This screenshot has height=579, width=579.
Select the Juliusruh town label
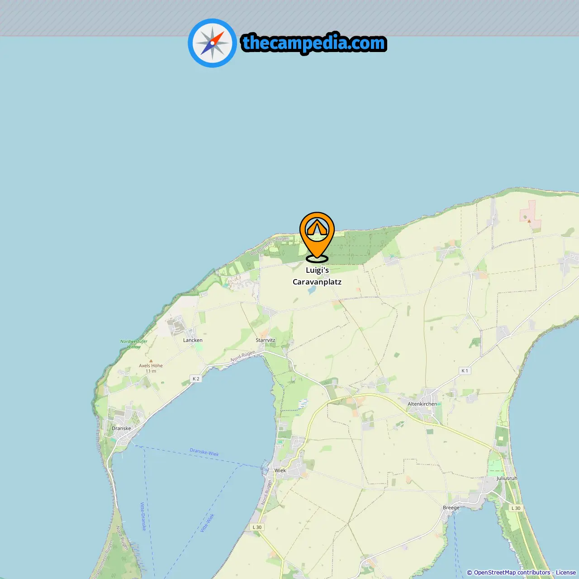(x=507, y=478)
